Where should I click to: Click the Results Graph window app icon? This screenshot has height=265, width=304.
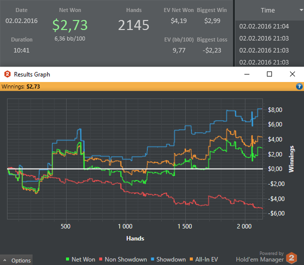coord(8,74)
